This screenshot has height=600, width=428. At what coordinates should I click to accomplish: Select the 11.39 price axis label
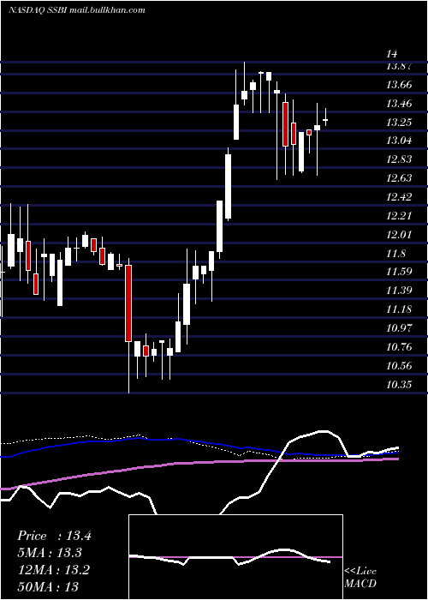click(x=400, y=291)
